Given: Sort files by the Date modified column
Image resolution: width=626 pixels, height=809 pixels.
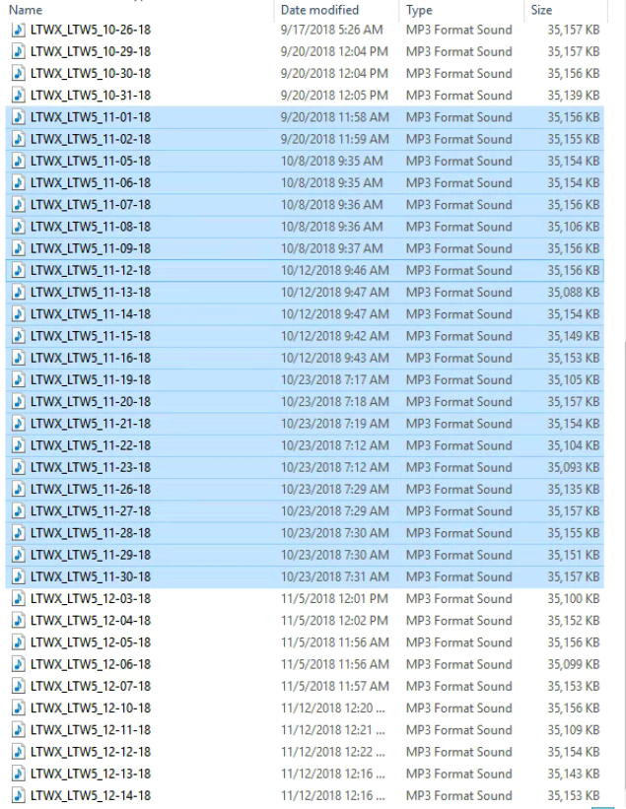Looking at the screenshot, I should [x=319, y=10].
